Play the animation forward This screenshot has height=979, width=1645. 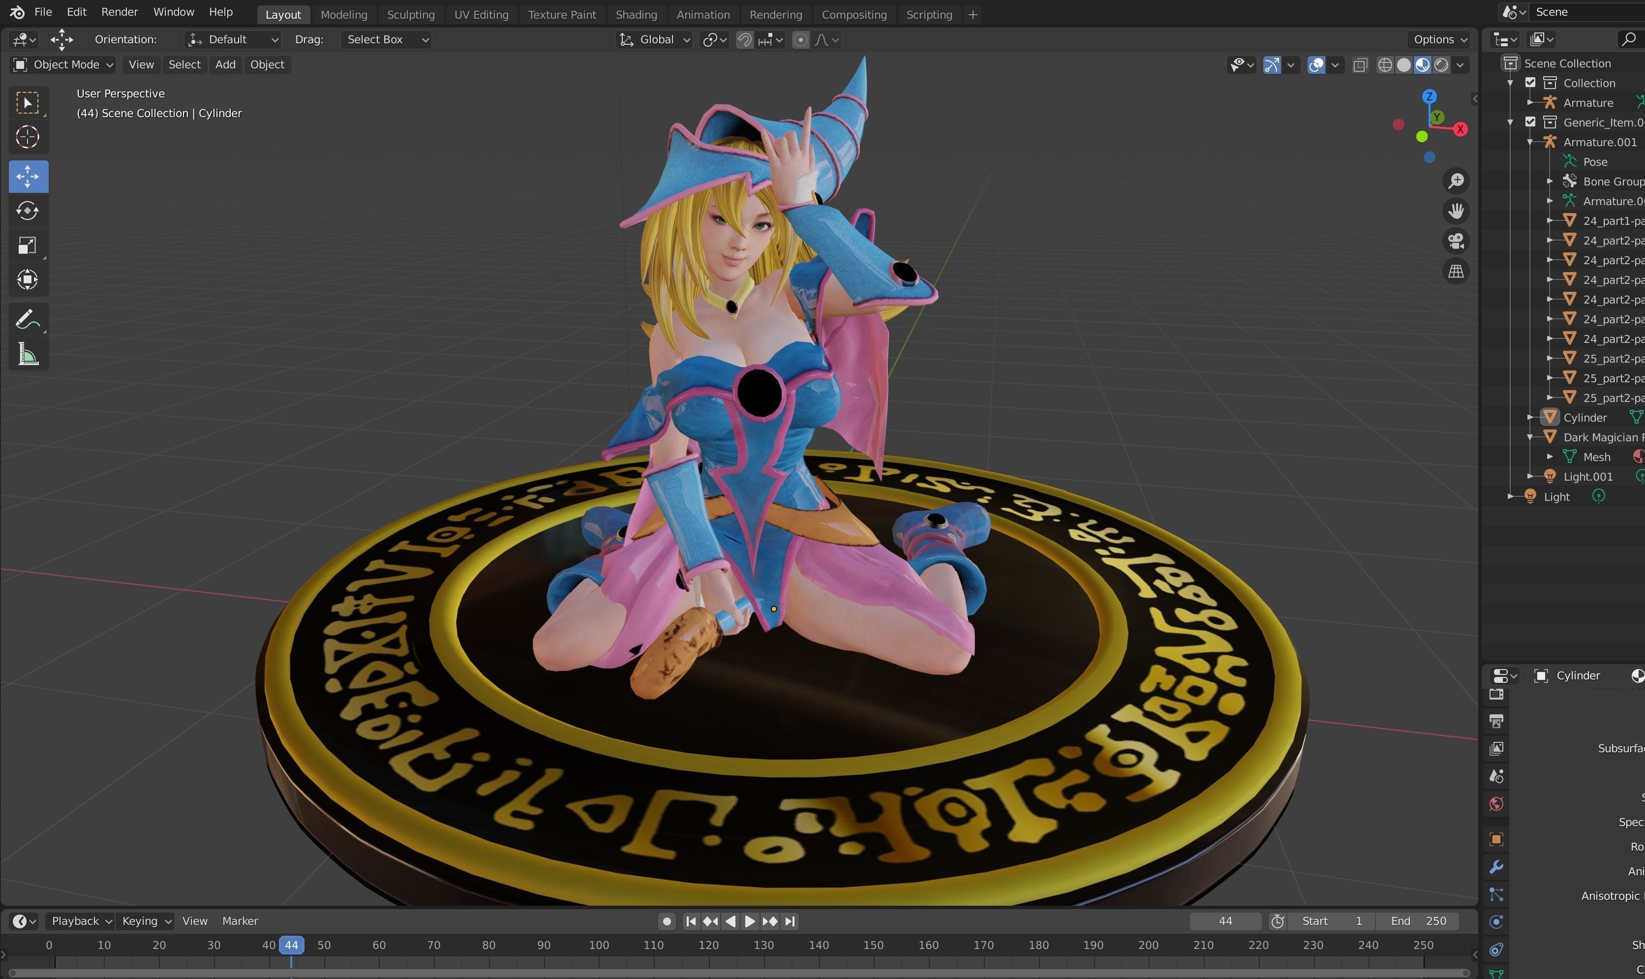750,921
